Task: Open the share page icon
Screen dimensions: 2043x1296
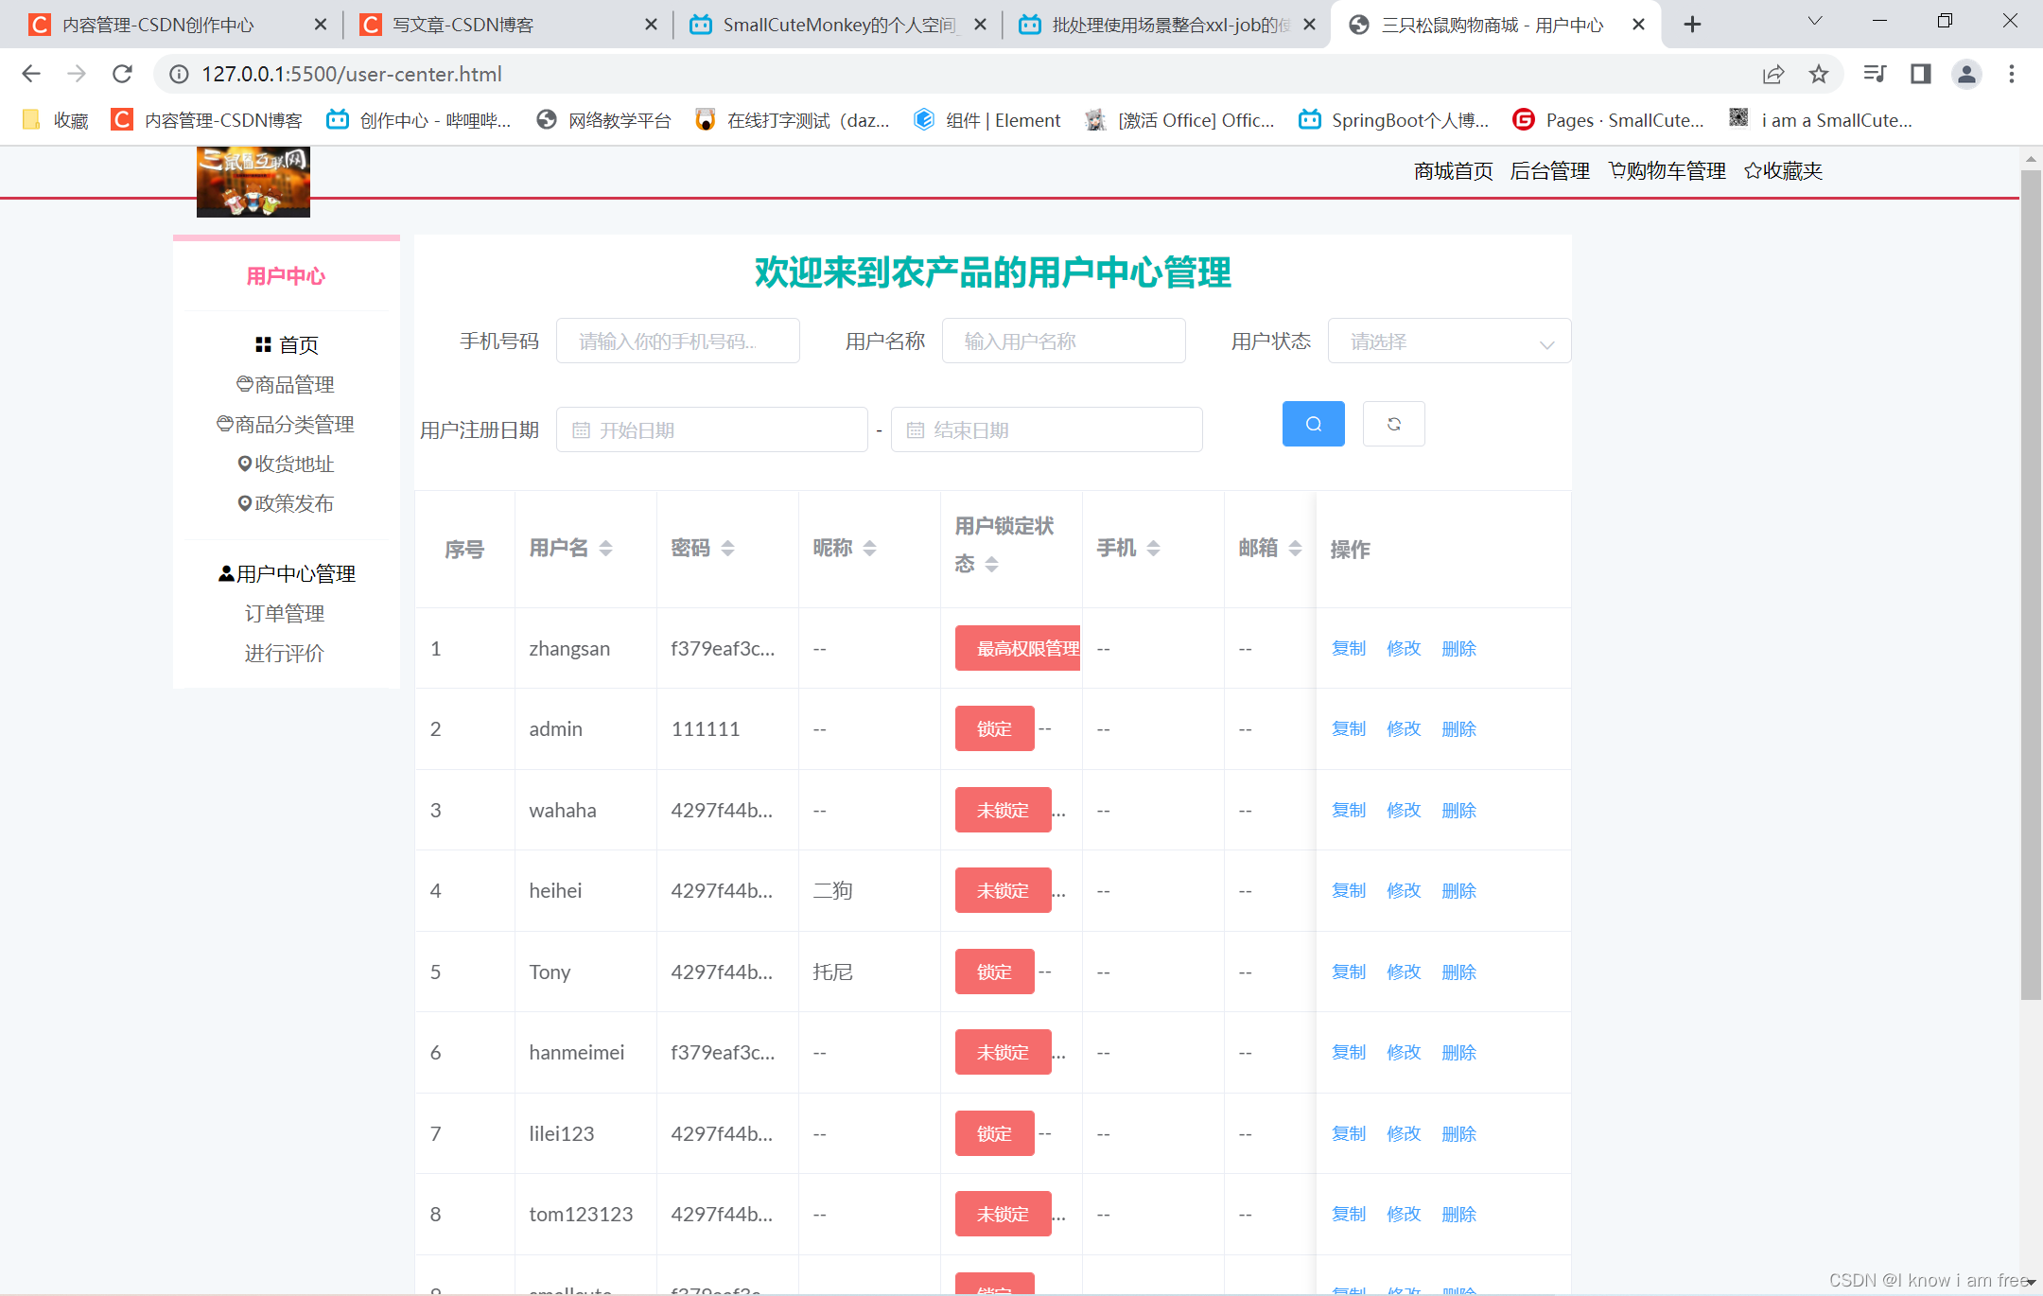Action: pos(1773,74)
